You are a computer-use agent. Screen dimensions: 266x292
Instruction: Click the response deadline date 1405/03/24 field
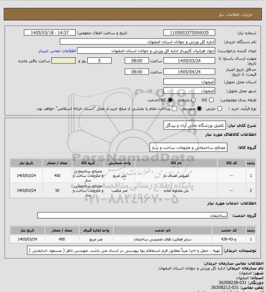coord(189,61)
